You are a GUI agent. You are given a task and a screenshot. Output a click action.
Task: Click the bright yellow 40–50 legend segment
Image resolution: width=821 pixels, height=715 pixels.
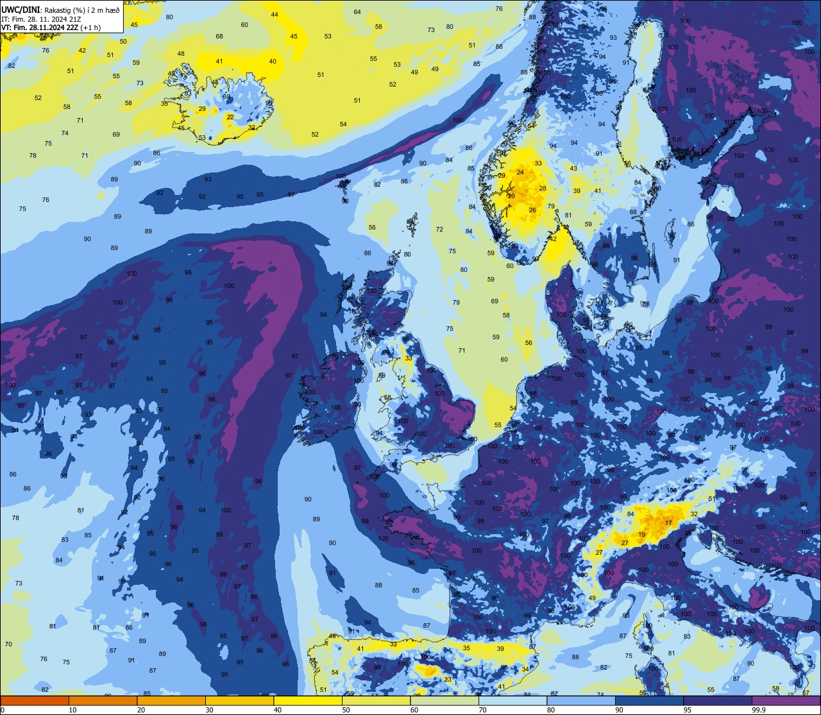tap(308, 701)
